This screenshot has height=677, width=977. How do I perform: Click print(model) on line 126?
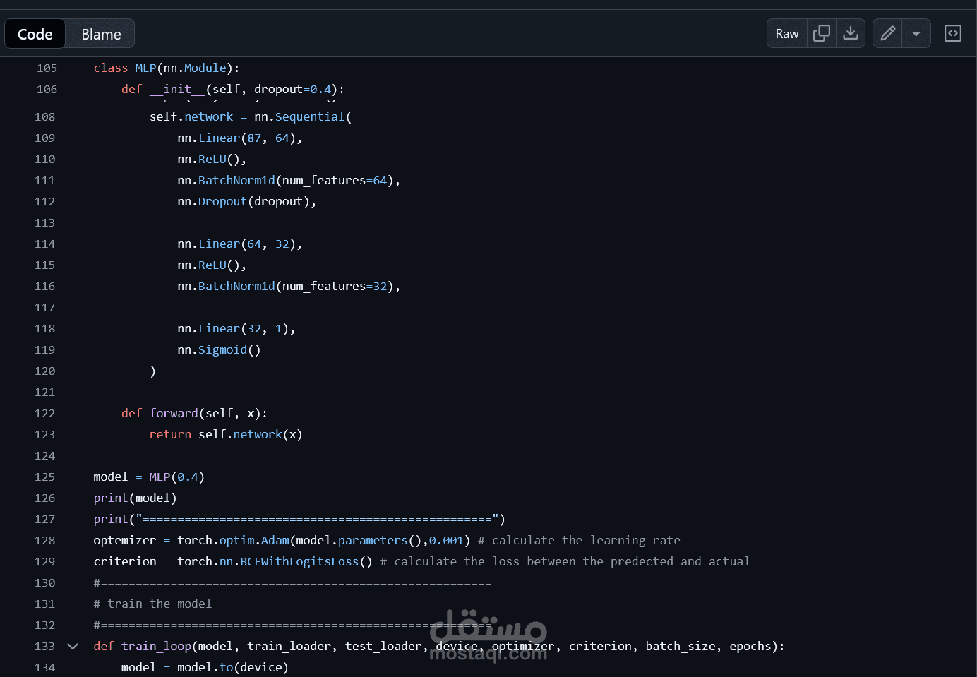pos(135,498)
